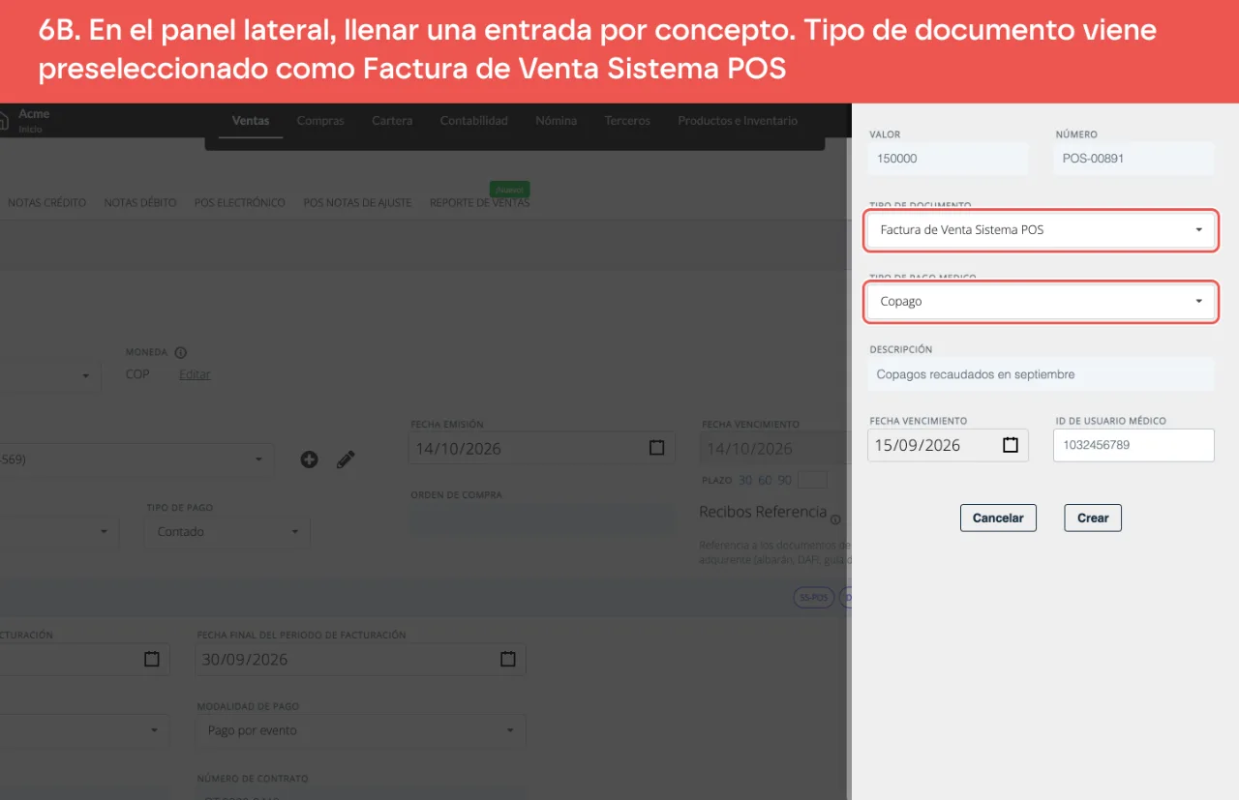The height and width of the screenshot is (800, 1239).
Task: Click the Cancelar button
Action: 998,518
